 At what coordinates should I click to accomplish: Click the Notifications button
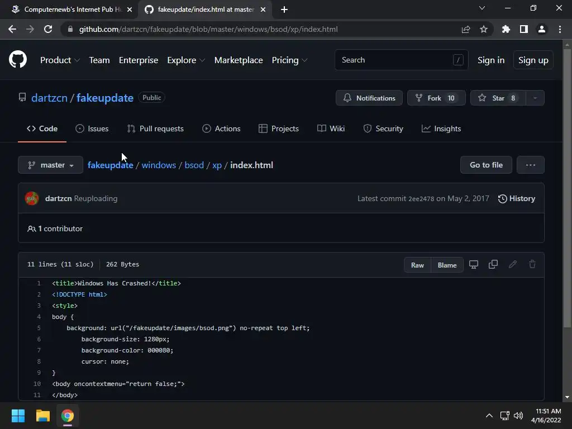(x=369, y=98)
